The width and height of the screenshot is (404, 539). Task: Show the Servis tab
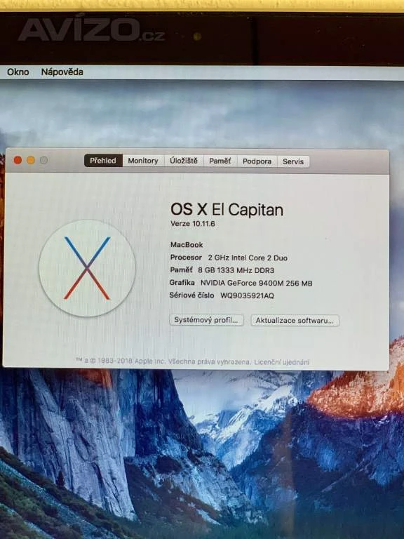(x=293, y=161)
